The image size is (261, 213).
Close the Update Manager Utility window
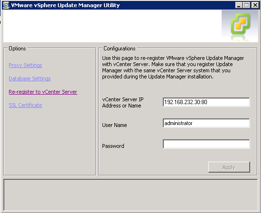point(255,5)
